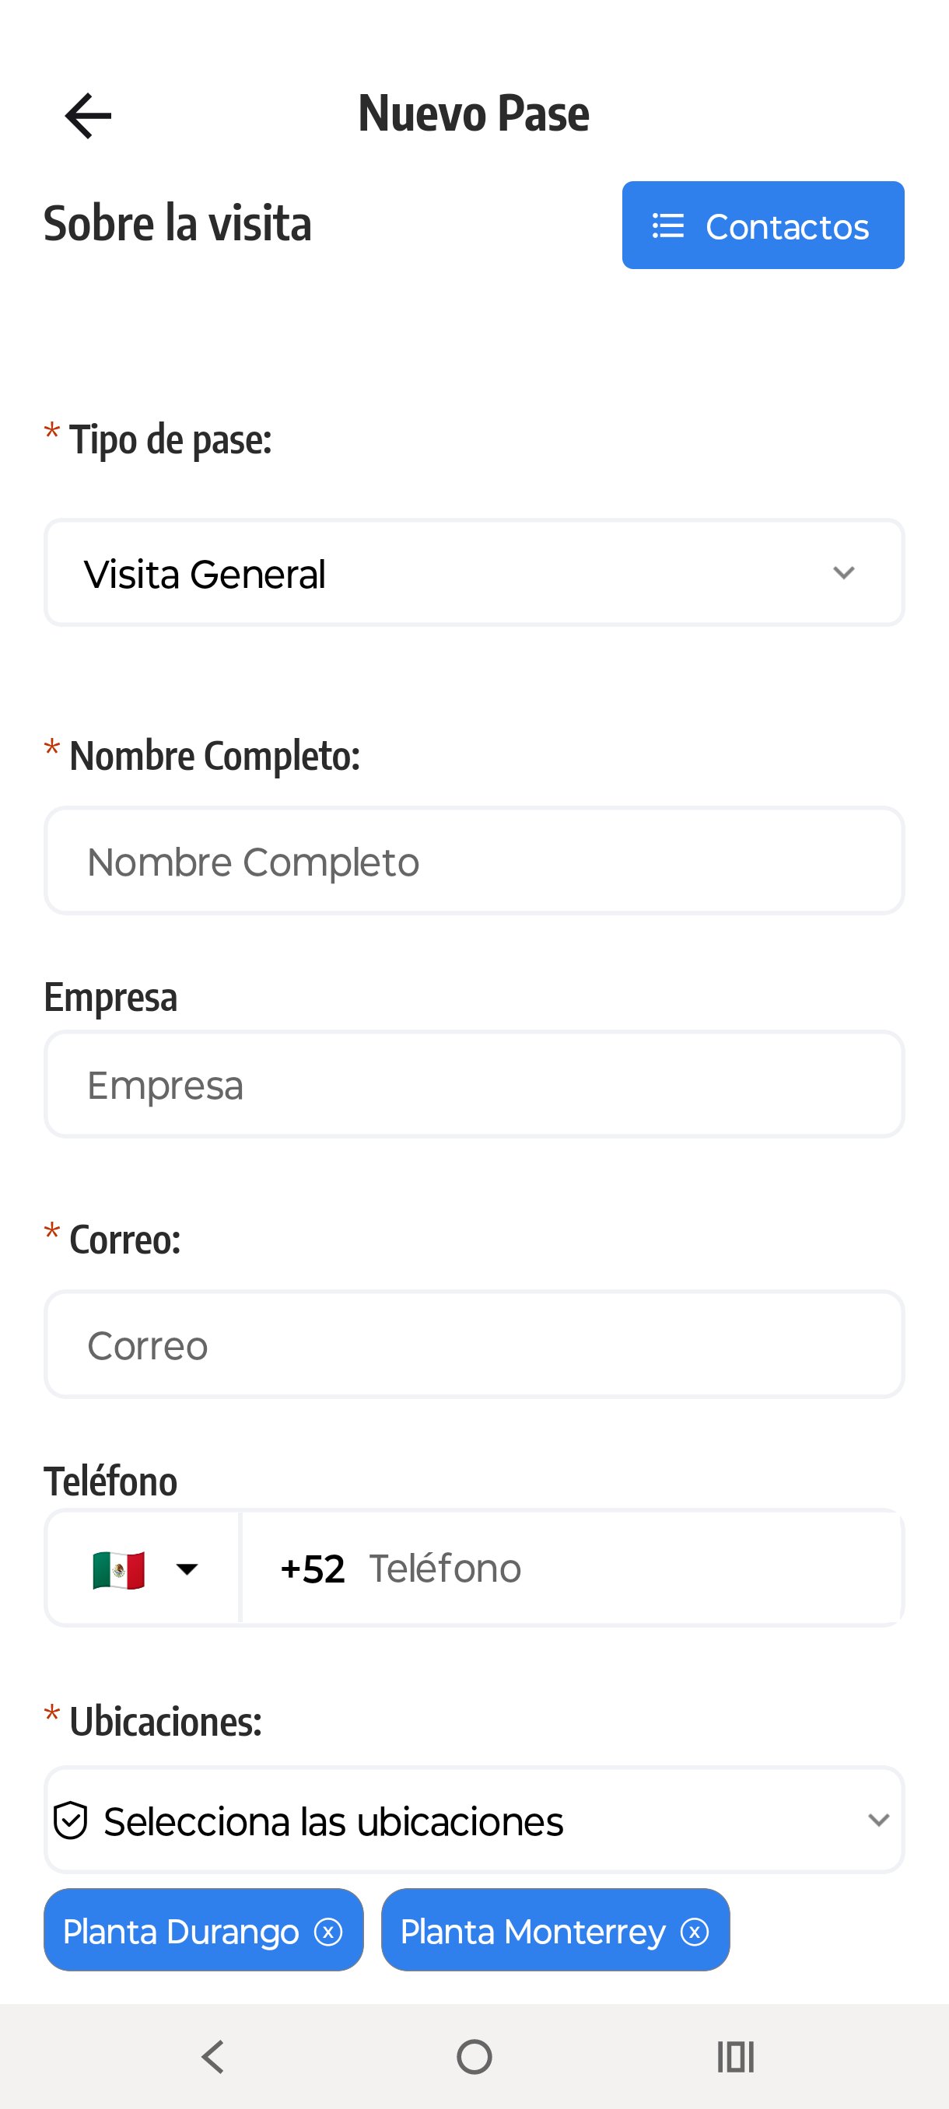Click the chevron in Visita General selector

(x=843, y=573)
